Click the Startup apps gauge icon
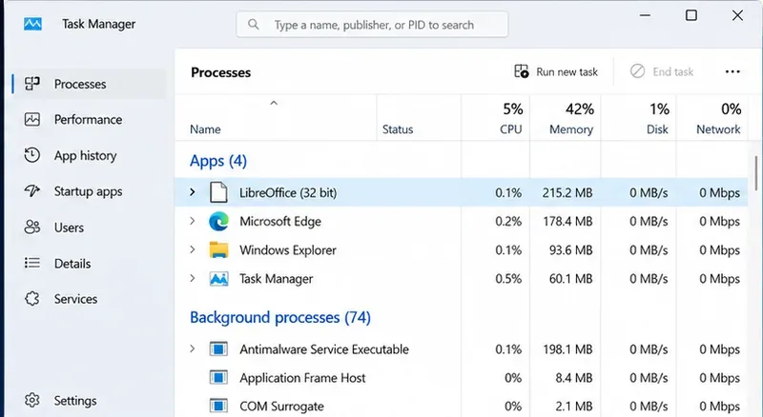Screen dimensions: 763x417 [x=32, y=191]
